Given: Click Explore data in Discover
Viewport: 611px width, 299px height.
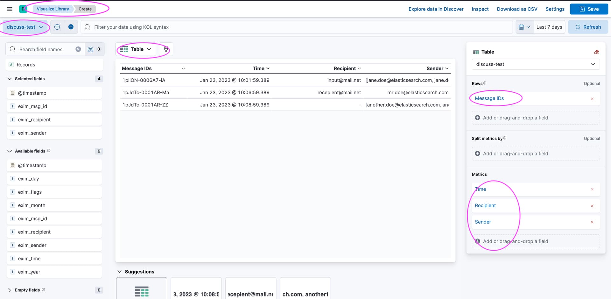Looking at the screenshot, I should (436, 9).
